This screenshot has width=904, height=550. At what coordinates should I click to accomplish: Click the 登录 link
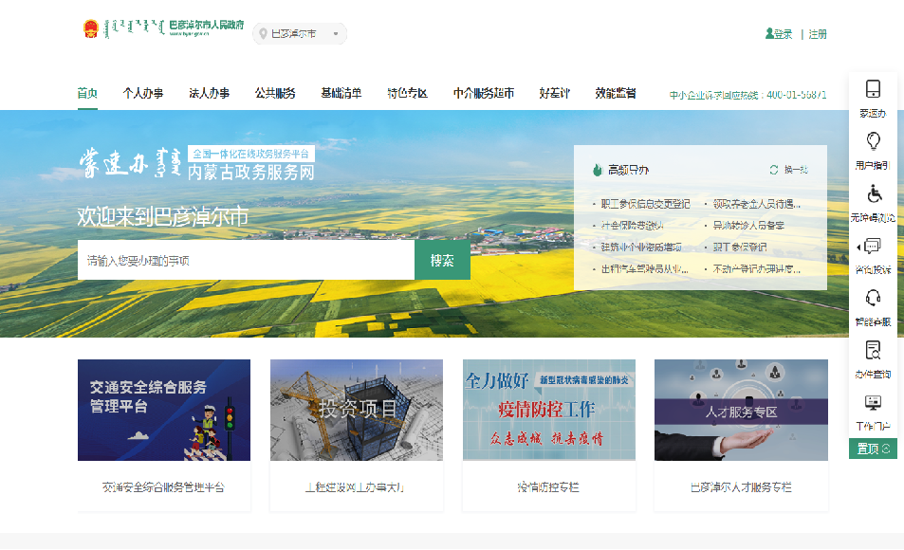(783, 34)
